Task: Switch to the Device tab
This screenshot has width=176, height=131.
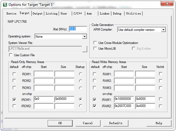Action: pos(11,14)
